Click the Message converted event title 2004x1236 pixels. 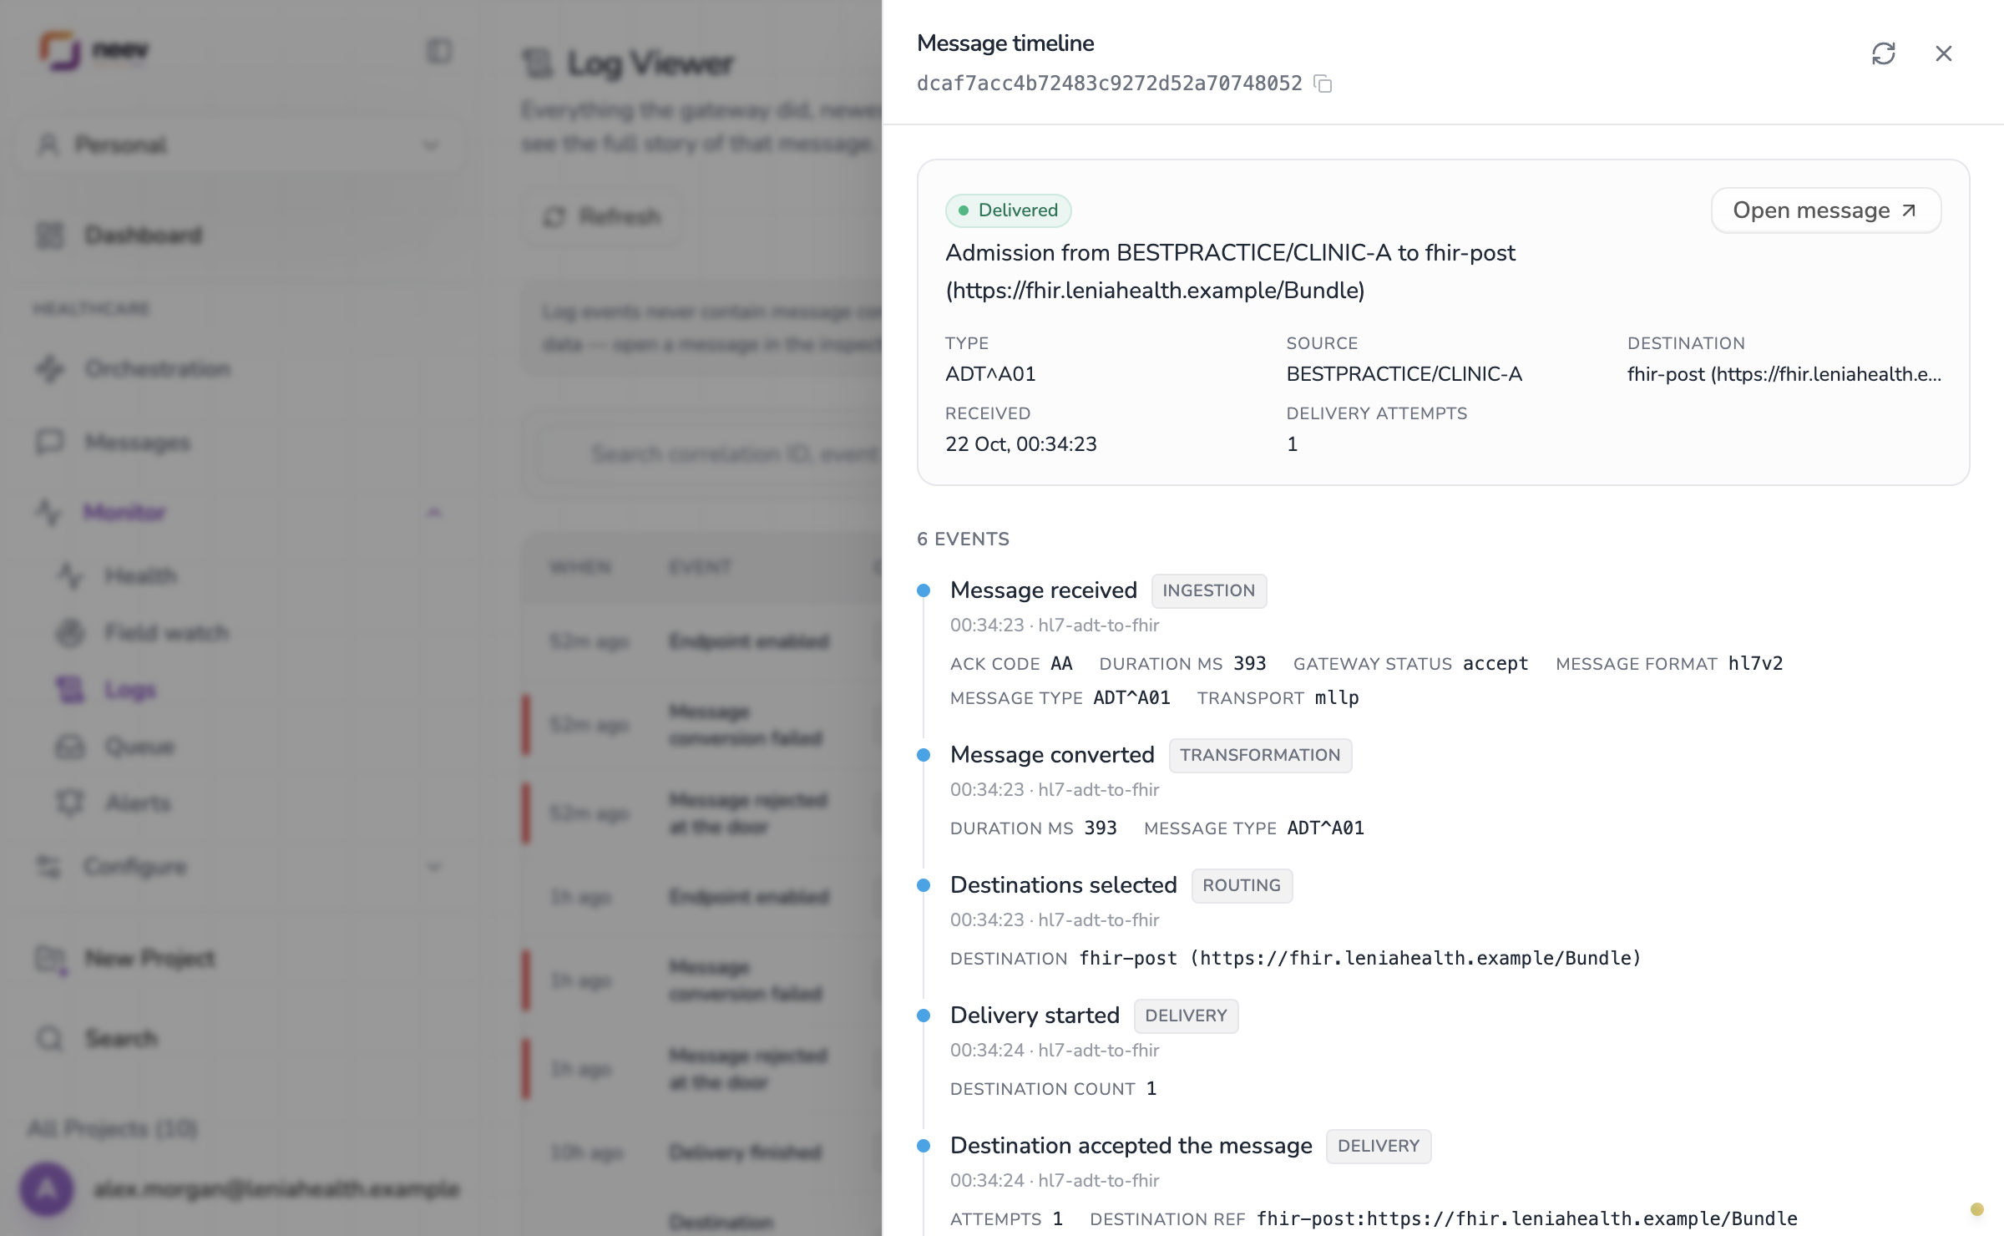click(x=1052, y=755)
